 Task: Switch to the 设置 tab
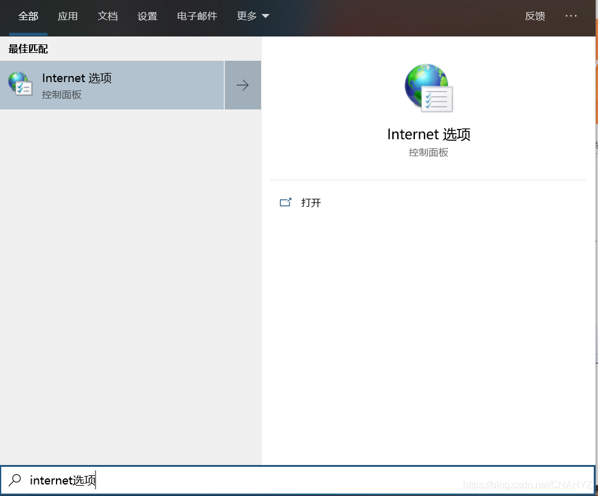pyautogui.click(x=147, y=16)
